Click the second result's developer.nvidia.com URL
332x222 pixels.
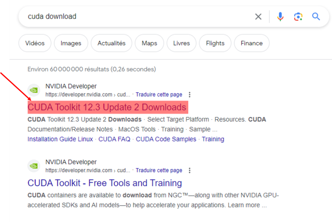click(88, 170)
